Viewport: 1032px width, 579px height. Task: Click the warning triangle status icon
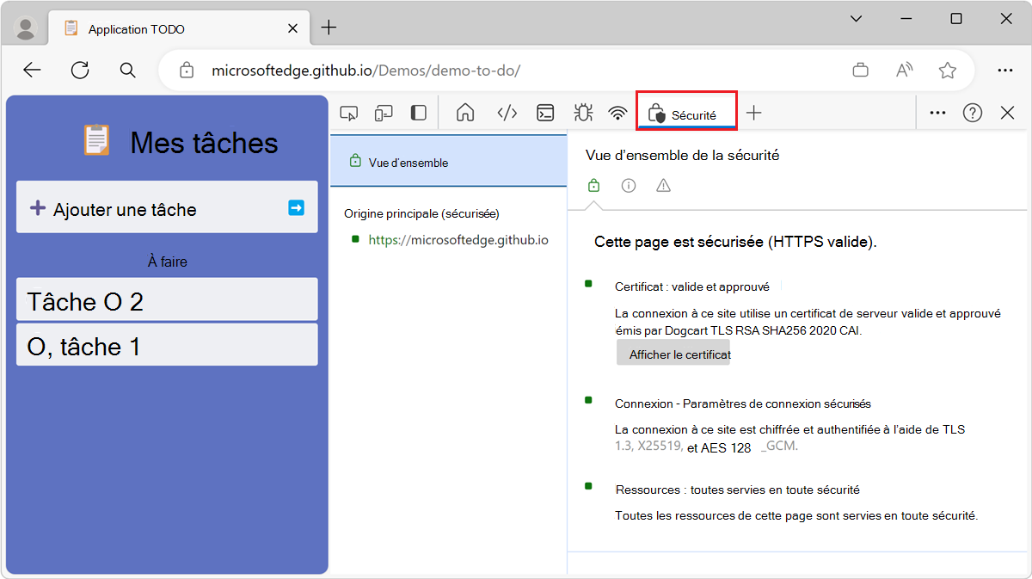click(x=663, y=185)
